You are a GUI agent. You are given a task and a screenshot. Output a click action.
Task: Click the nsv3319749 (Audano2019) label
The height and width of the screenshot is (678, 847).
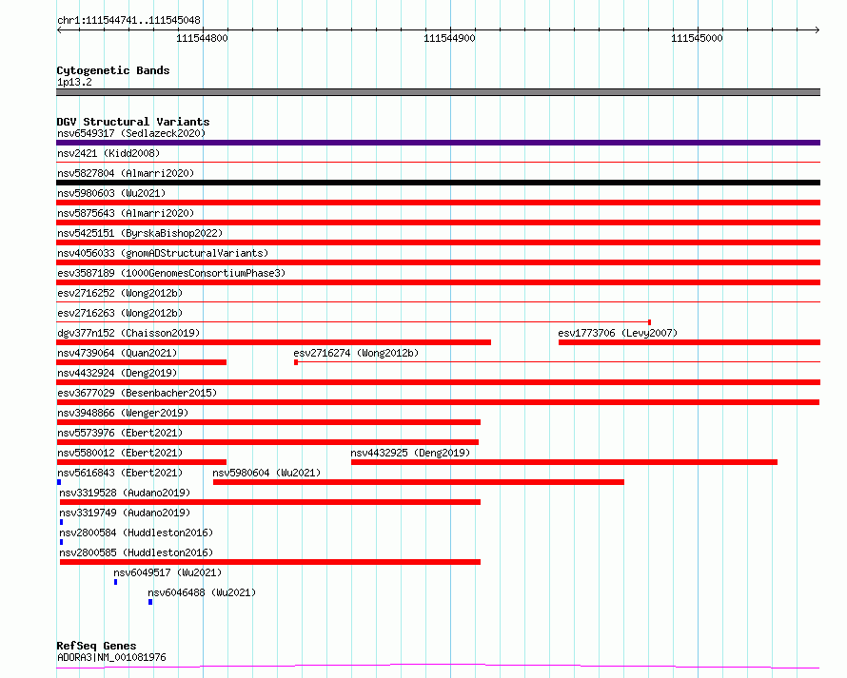click(125, 513)
